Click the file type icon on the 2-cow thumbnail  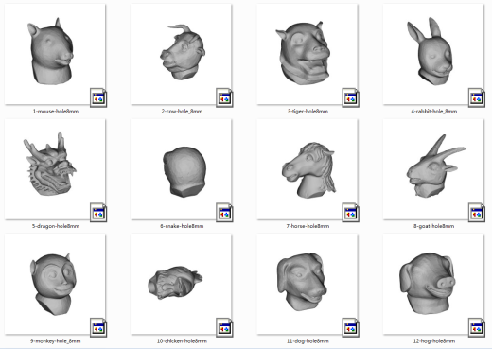click(224, 97)
